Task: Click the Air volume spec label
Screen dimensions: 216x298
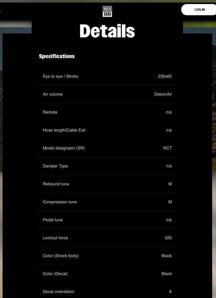Action: (x=53, y=94)
